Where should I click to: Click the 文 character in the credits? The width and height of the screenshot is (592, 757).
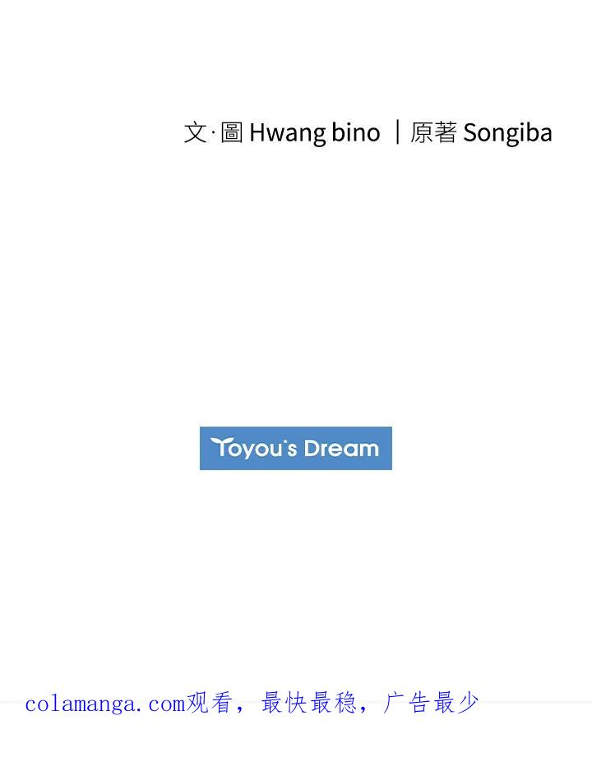[x=195, y=132]
